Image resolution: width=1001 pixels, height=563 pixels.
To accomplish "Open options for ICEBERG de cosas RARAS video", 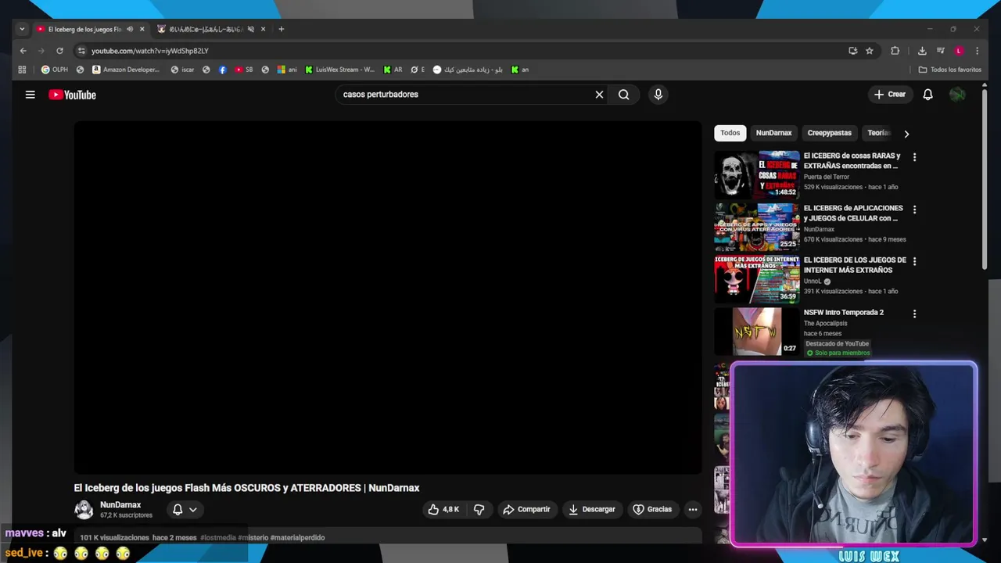I will tap(914, 157).
